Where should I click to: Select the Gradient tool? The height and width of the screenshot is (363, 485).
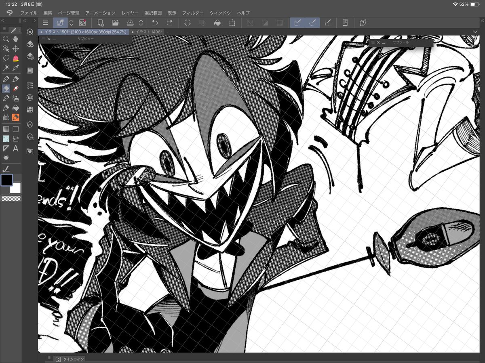tap(6, 129)
